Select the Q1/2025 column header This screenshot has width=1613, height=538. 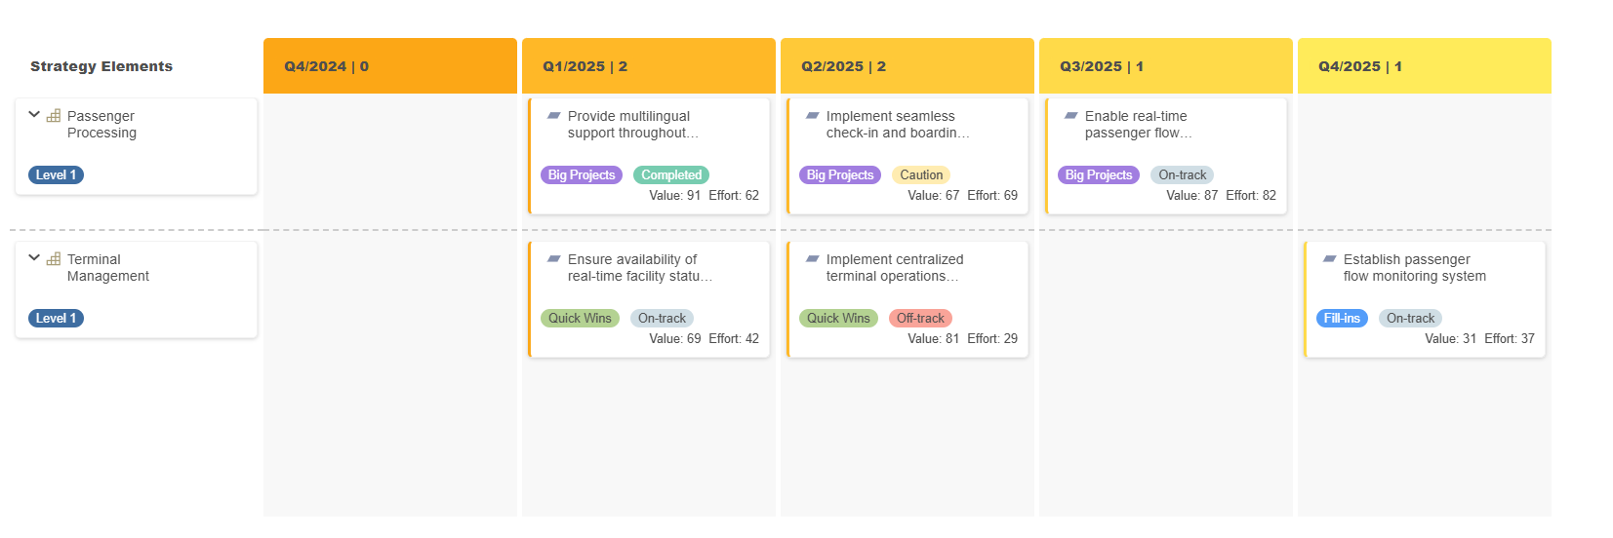click(x=649, y=66)
